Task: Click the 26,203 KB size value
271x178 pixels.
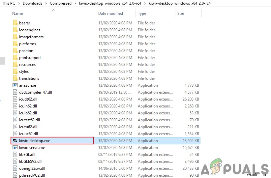Action: (191, 99)
